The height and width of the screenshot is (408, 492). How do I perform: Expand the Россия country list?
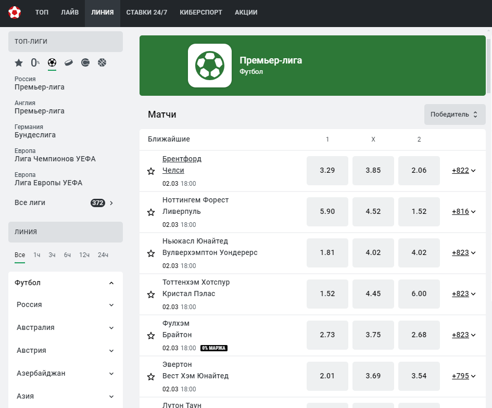[111, 305]
